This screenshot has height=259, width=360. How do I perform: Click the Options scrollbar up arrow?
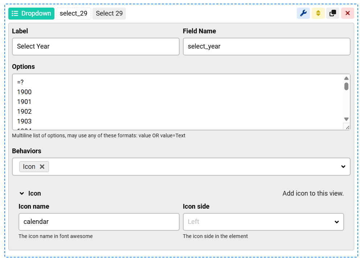[346, 78]
